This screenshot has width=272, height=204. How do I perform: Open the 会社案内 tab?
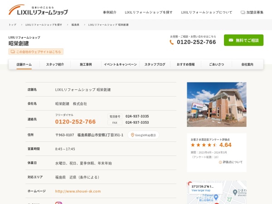(248, 64)
